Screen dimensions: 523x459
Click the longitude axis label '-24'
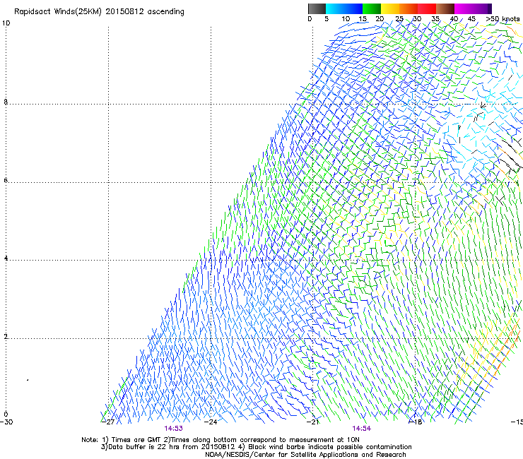pyautogui.click(x=211, y=422)
